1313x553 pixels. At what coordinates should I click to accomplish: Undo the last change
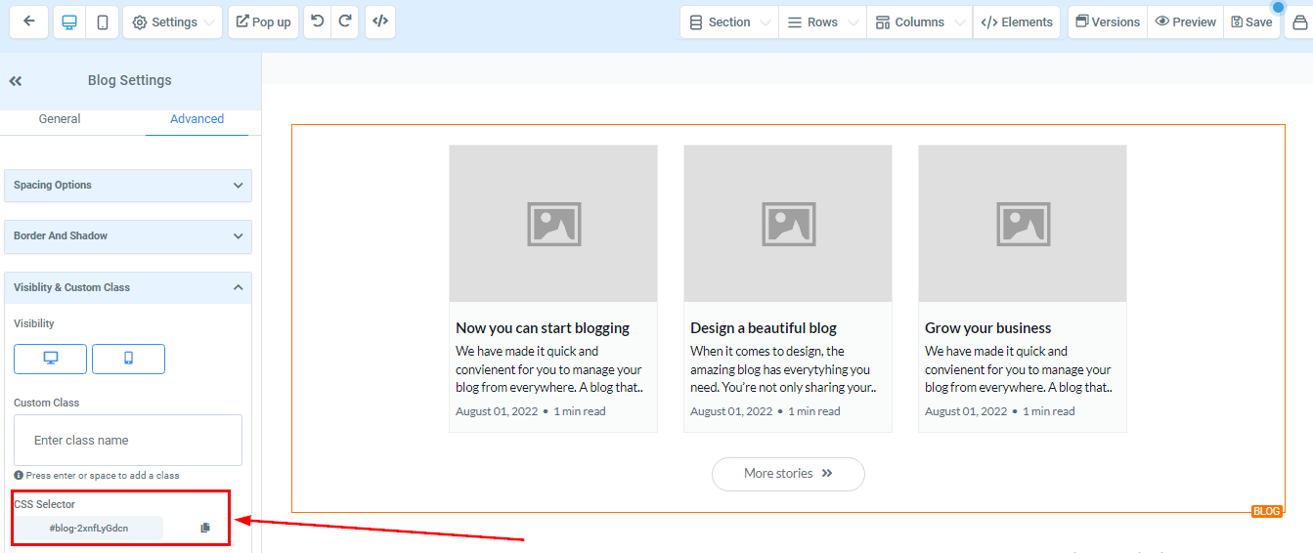pyautogui.click(x=318, y=21)
